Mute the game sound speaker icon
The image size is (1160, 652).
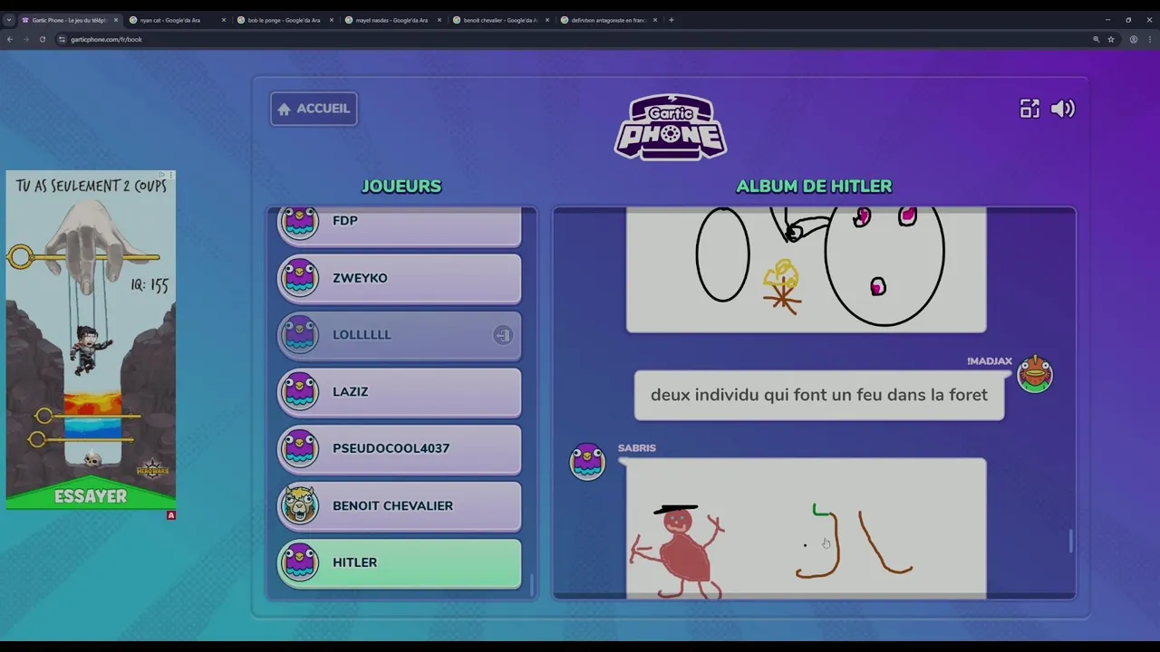coord(1063,109)
